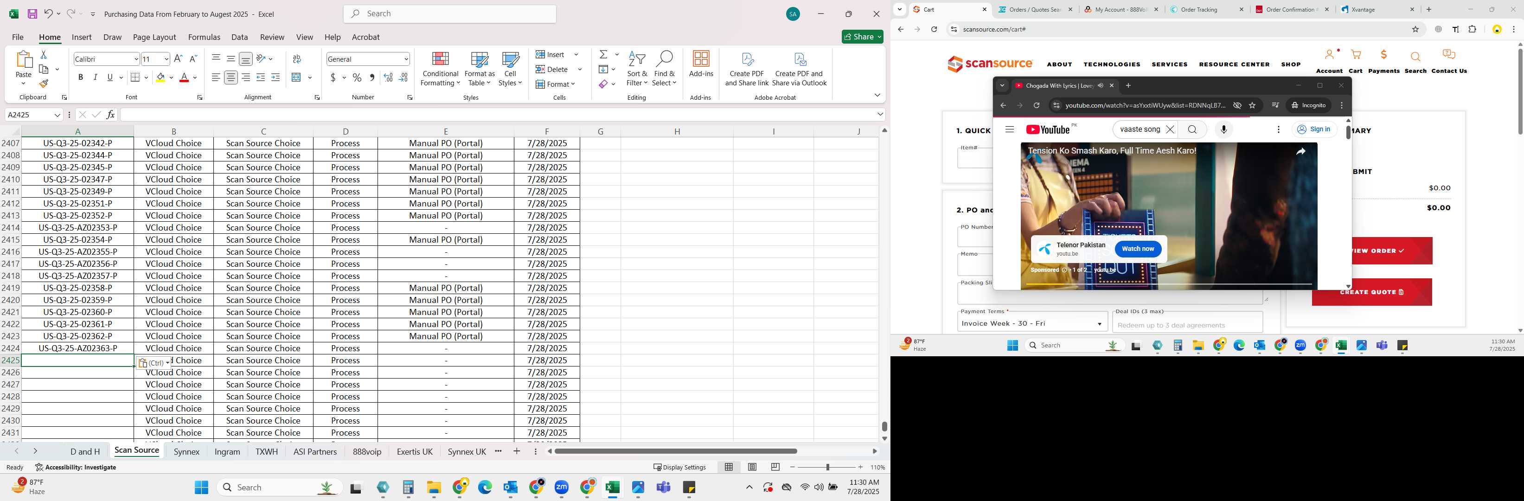The width and height of the screenshot is (1524, 501).
Task: Adjust the Excel zoom slider
Action: click(x=827, y=467)
